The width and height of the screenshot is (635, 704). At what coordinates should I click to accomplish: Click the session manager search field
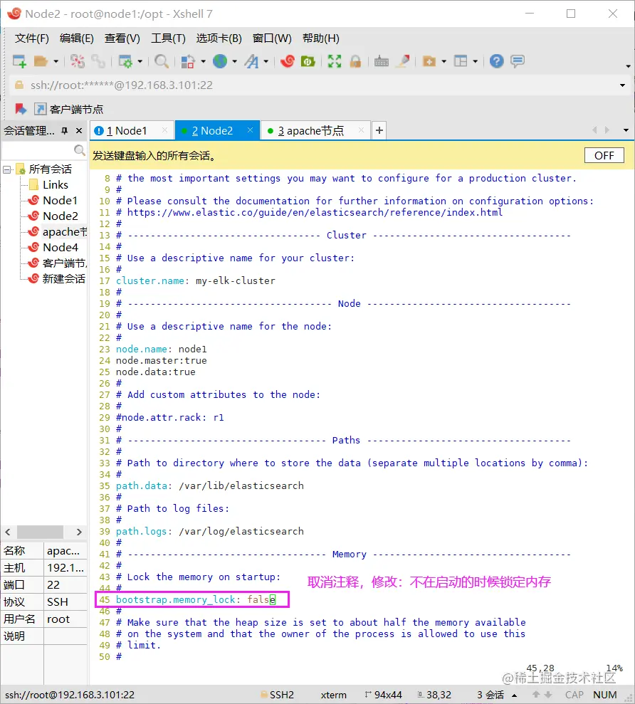point(43,150)
